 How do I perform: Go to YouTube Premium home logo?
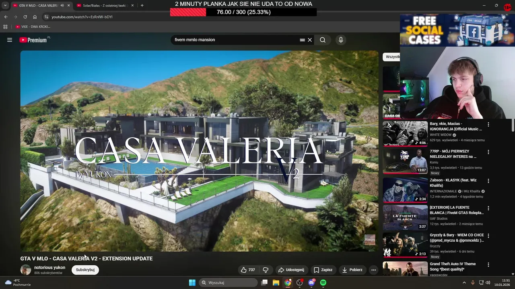point(33,40)
